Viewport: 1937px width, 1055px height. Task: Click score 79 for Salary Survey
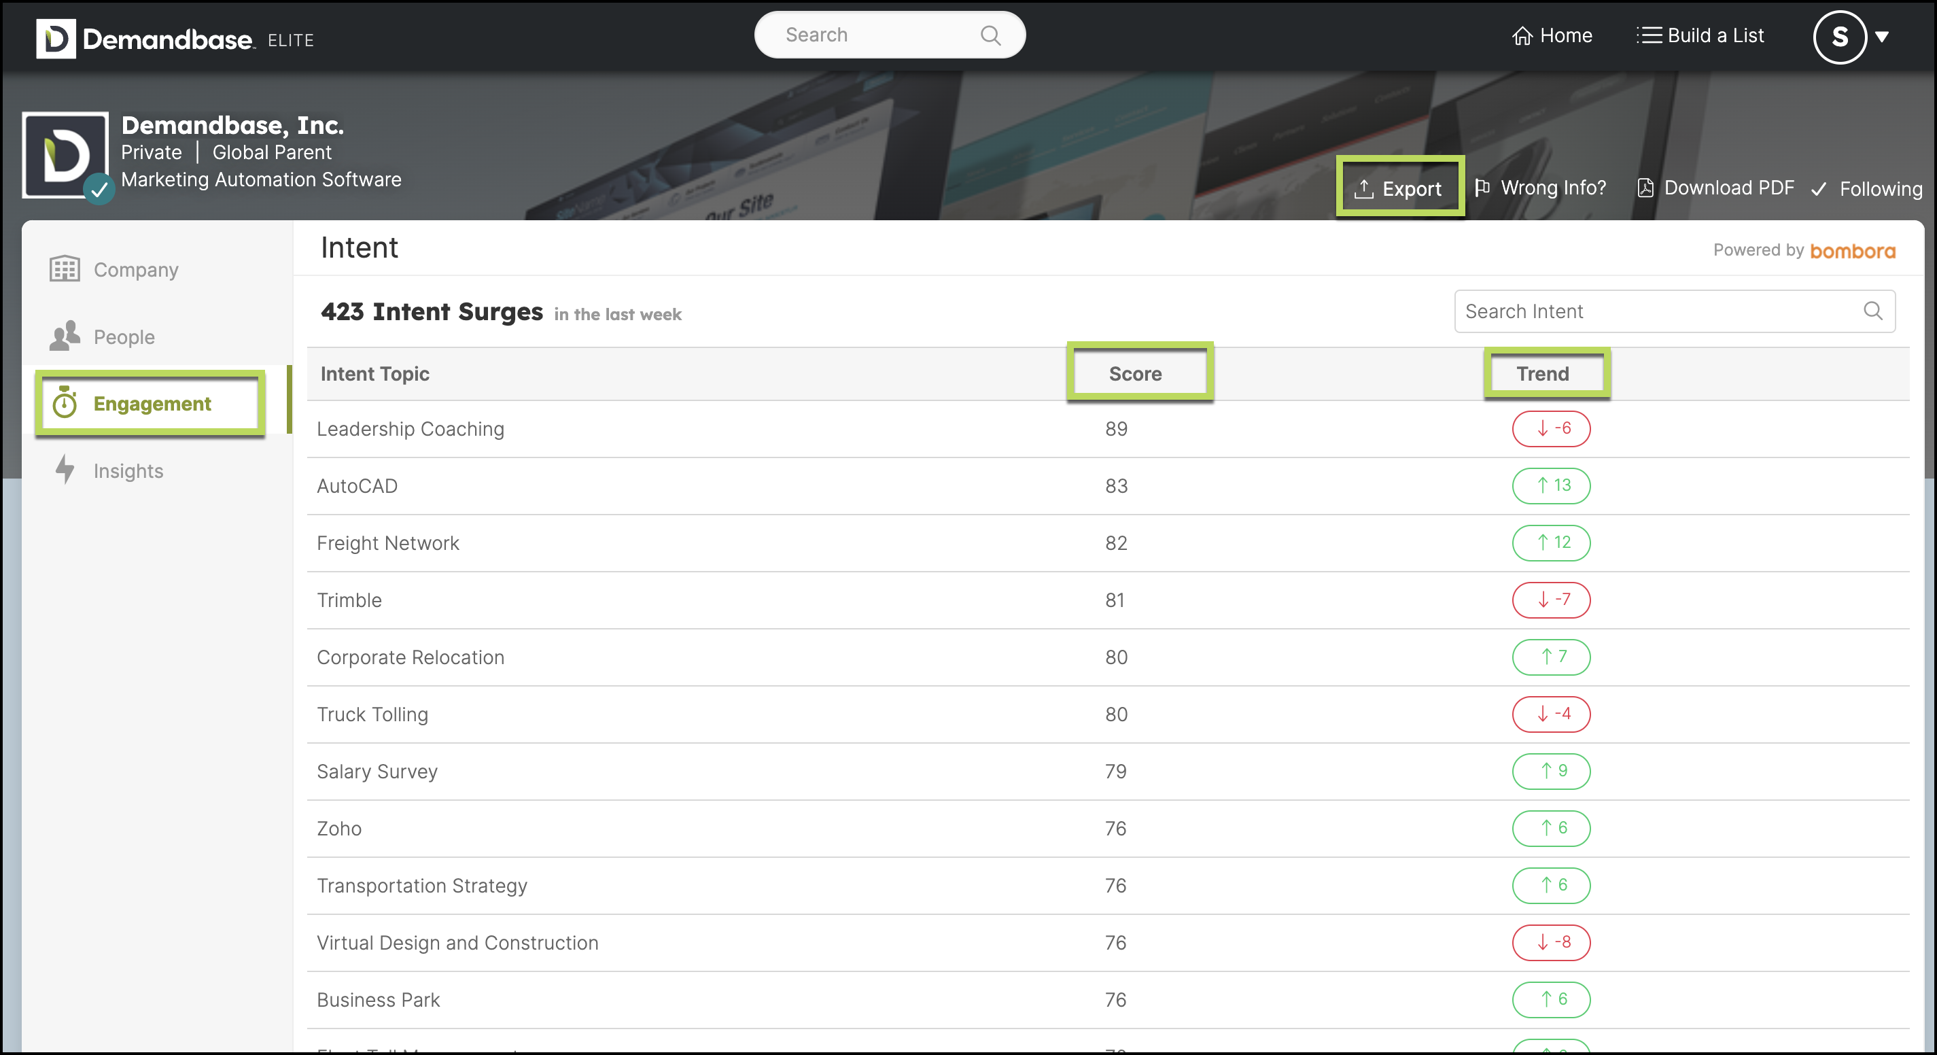point(1115,772)
